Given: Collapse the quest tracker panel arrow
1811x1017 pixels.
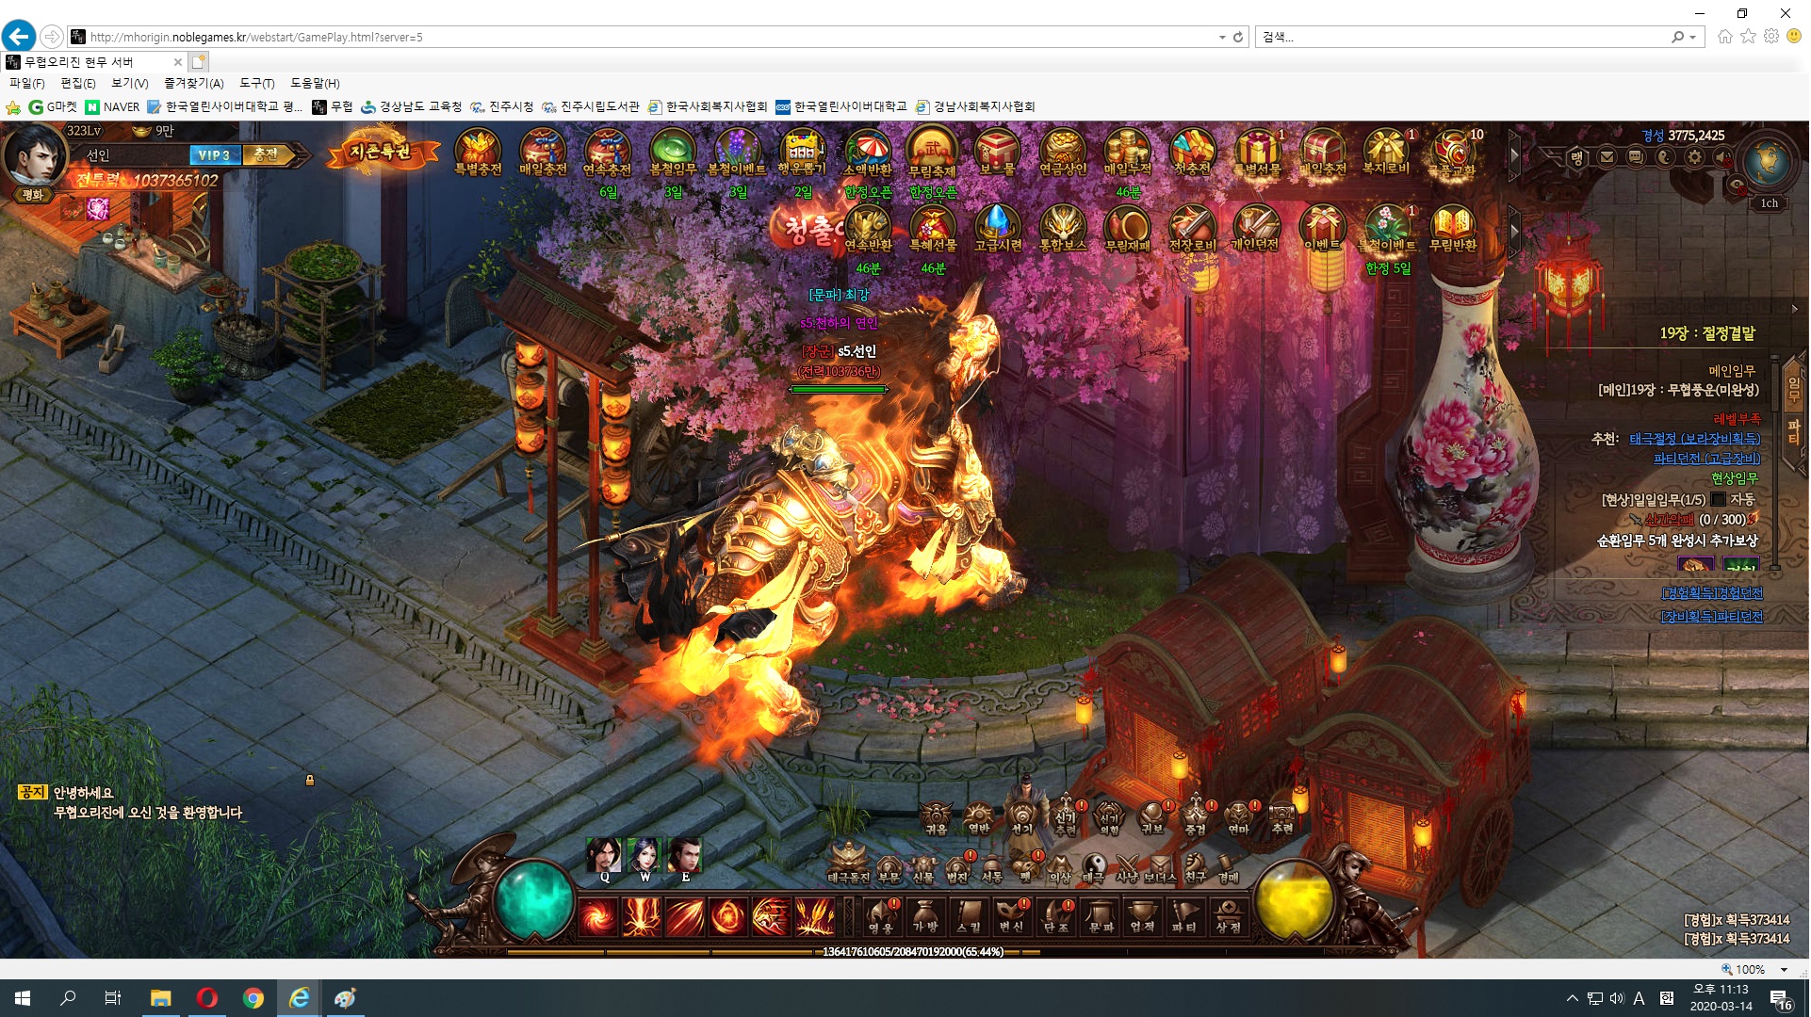Looking at the screenshot, I should point(1794,308).
